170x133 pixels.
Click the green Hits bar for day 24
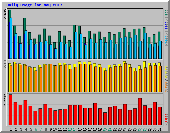(x=124, y=32)
